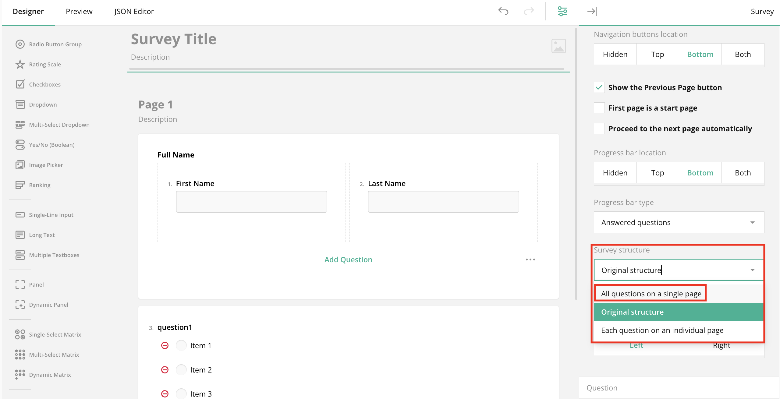Click the survey logo image placeholder
Viewport: 780px width, 399px height.
tap(558, 46)
